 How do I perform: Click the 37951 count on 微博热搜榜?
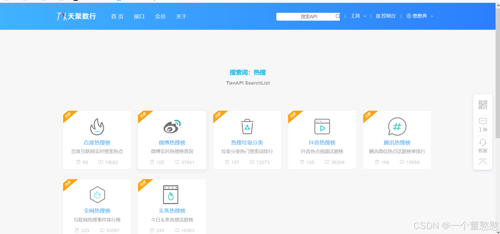pos(188,162)
